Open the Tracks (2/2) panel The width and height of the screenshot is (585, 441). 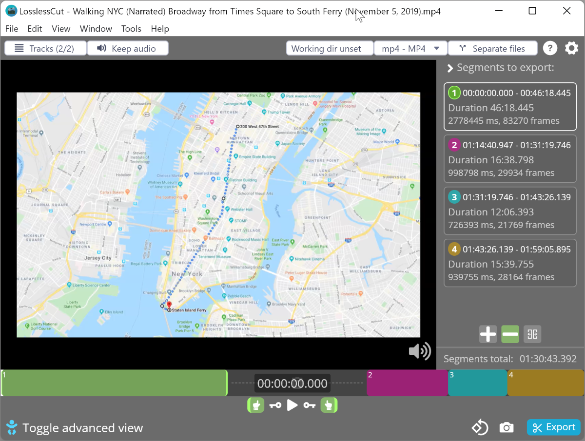45,48
